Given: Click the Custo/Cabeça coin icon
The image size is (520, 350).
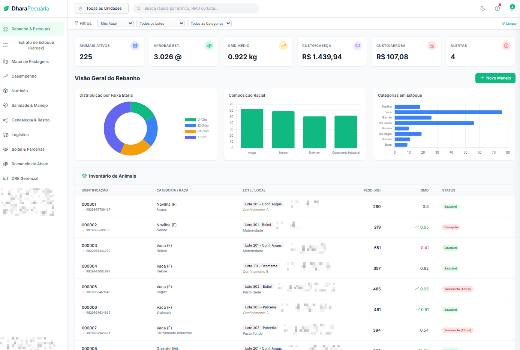Looking at the screenshot, I should coord(358,46).
